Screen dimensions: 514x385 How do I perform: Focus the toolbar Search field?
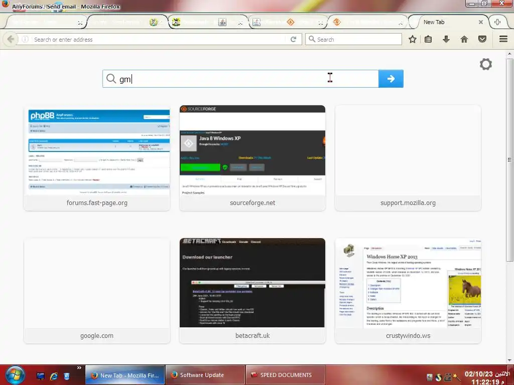coord(353,39)
